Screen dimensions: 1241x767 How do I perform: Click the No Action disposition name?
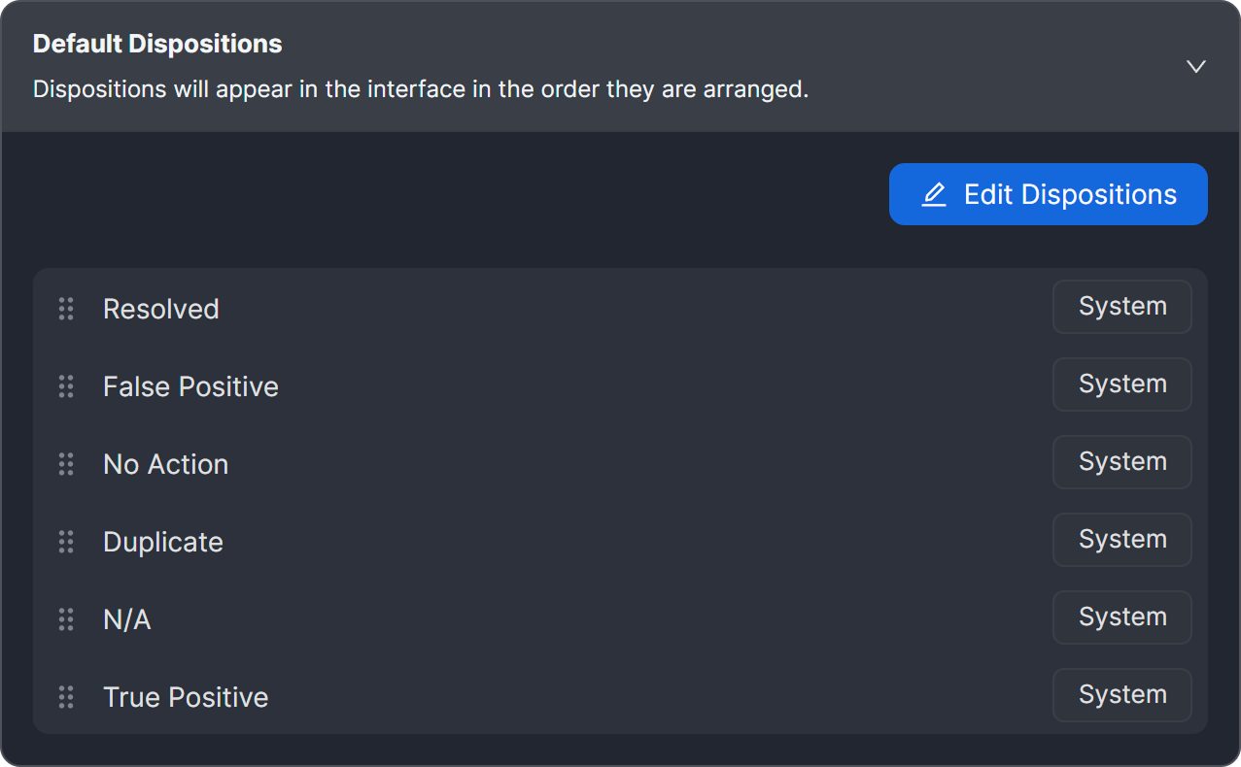point(165,463)
